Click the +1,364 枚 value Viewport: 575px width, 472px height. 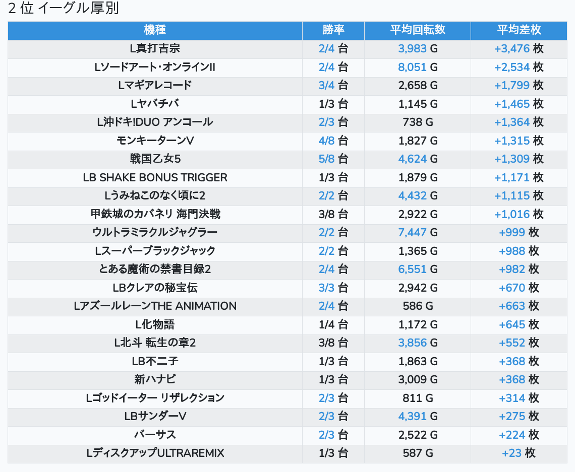(x=519, y=122)
